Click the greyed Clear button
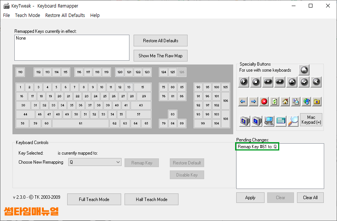337x221 pixels. [x=280, y=198]
